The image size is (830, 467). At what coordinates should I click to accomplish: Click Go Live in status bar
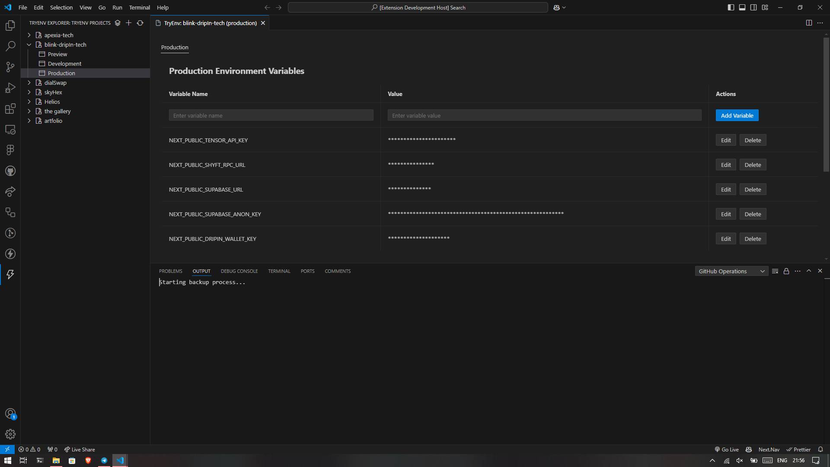pos(727,449)
